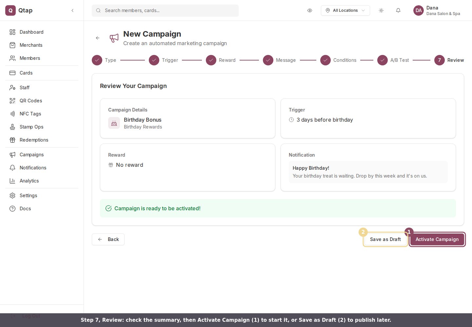Click the "3 days before birthday" text

325,120
